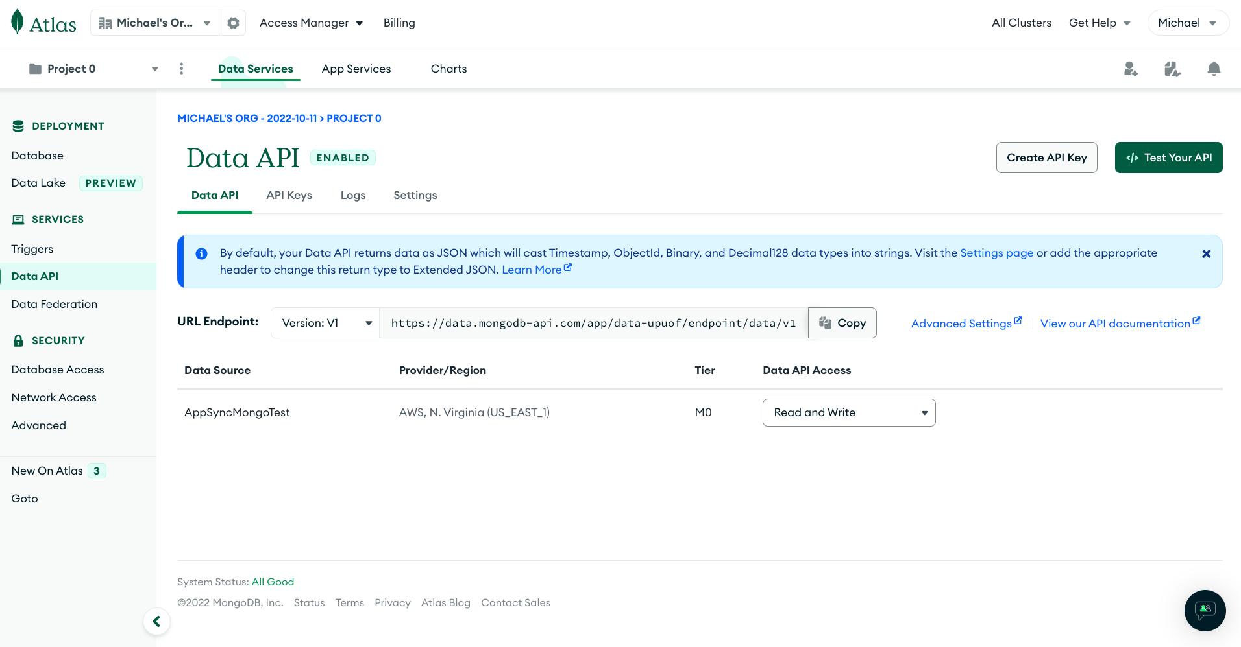Switch to App Services tab
The width and height of the screenshot is (1241, 647).
tap(356, 69)
